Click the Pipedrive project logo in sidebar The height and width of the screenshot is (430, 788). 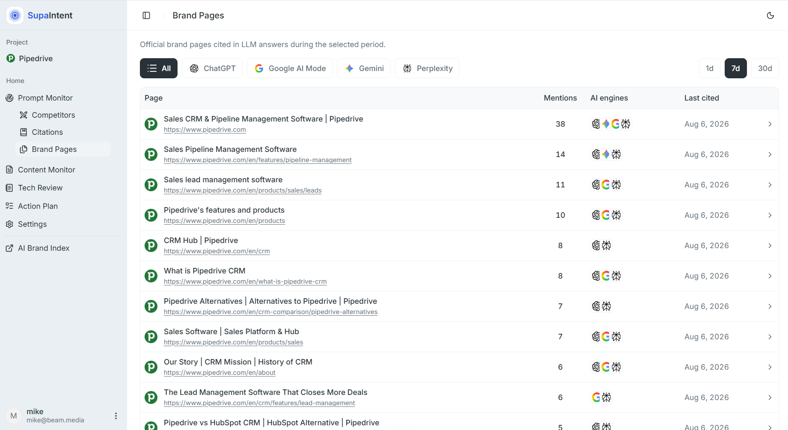click(x=11, y=58)
